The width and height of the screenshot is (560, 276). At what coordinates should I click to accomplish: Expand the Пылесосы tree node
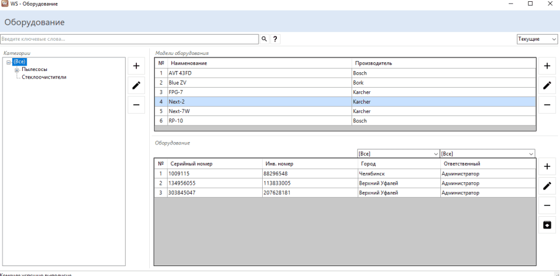coord(17,70)
